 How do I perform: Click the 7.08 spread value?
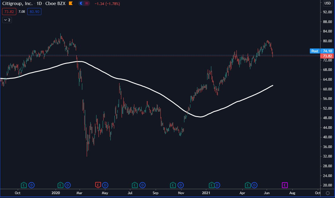[x=22, y=12]
